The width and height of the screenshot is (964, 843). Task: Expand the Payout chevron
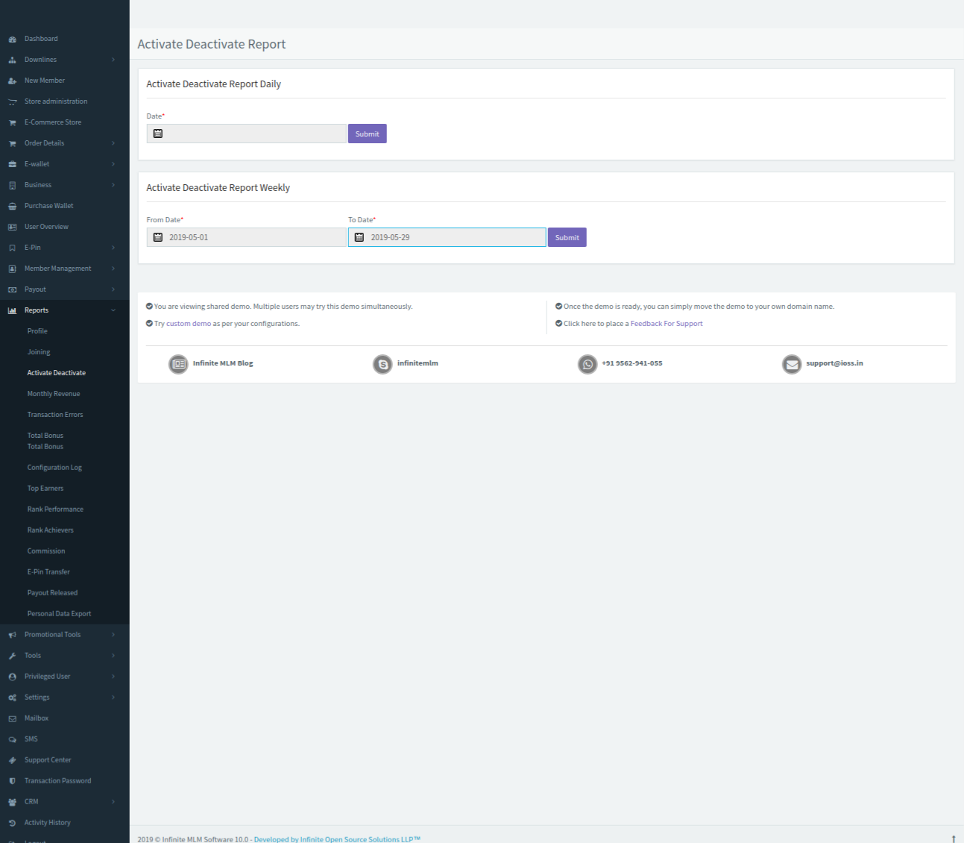coord(113,289)
